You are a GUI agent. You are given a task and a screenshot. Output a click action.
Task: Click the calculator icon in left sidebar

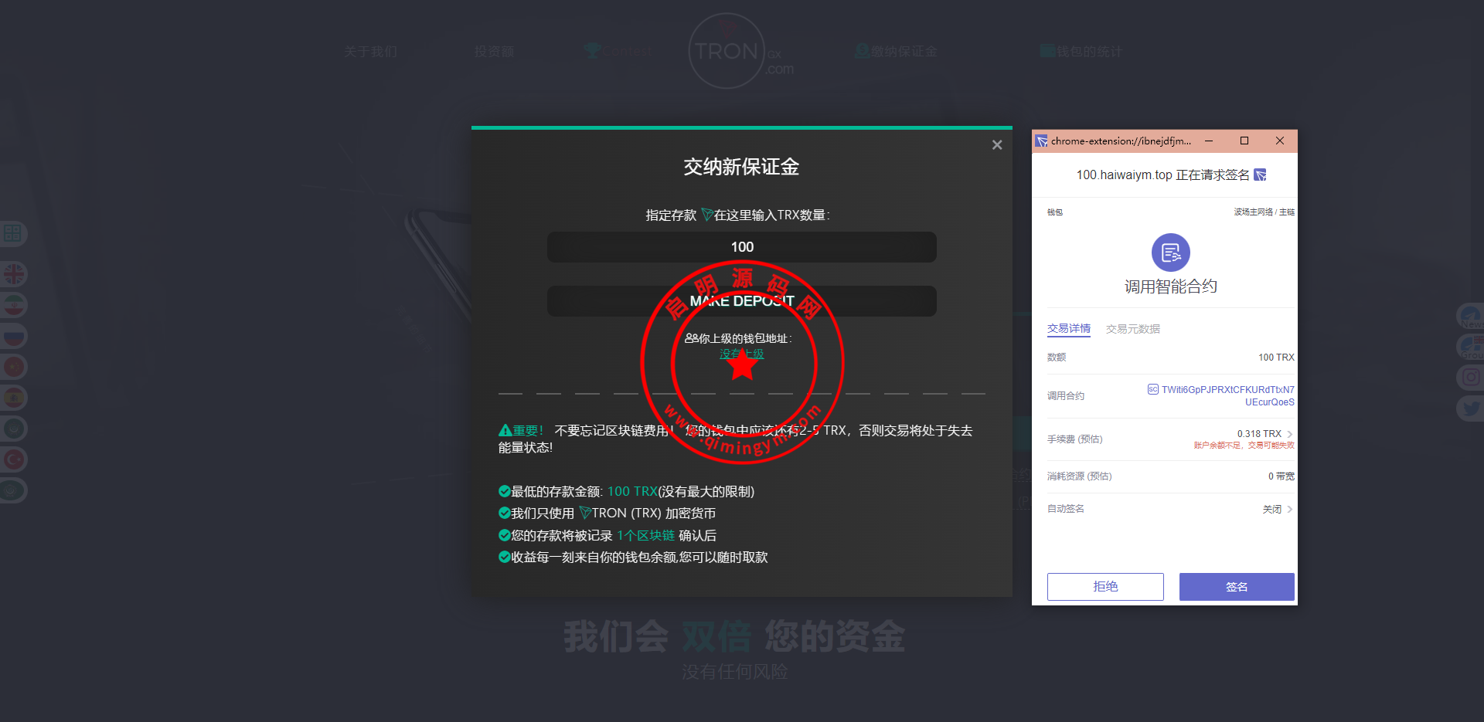tap(13, 233)
